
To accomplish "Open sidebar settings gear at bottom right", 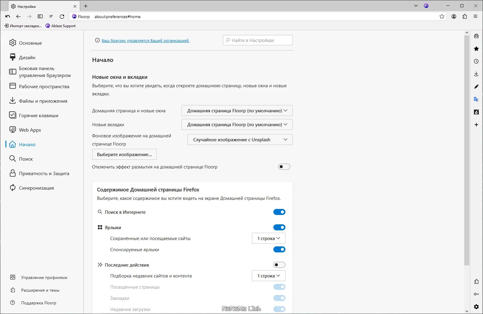I will [x=476, y=307].
